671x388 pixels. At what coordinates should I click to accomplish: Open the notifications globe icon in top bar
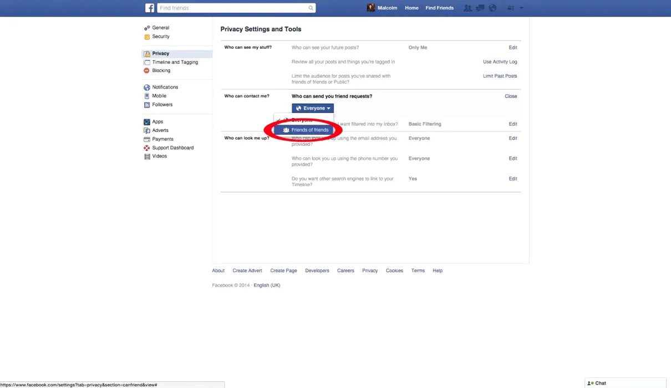pyautogui.click(x=492, y=8)
